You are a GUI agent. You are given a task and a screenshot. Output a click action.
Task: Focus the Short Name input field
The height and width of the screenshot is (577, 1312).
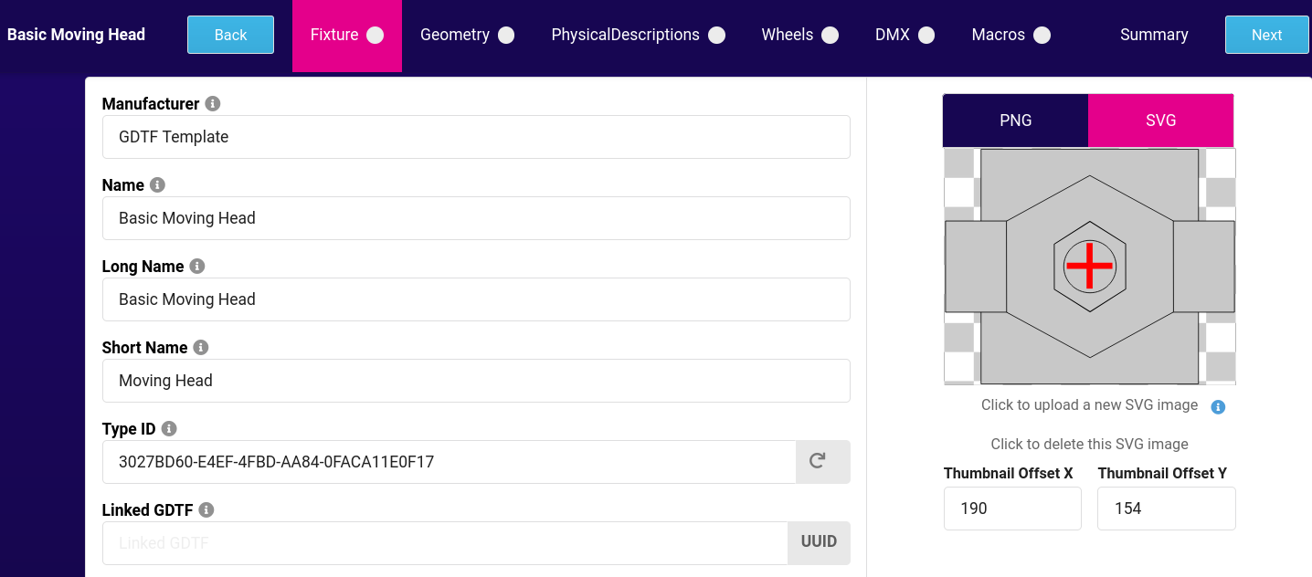tap(476, 381)
